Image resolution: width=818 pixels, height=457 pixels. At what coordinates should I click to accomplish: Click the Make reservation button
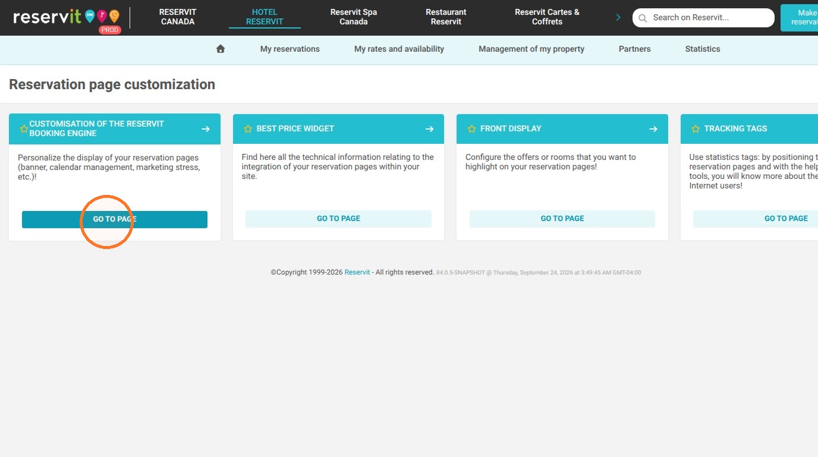coord(800,17)
